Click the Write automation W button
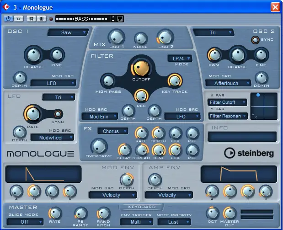283x230 pixels. (x=41, y=19)
